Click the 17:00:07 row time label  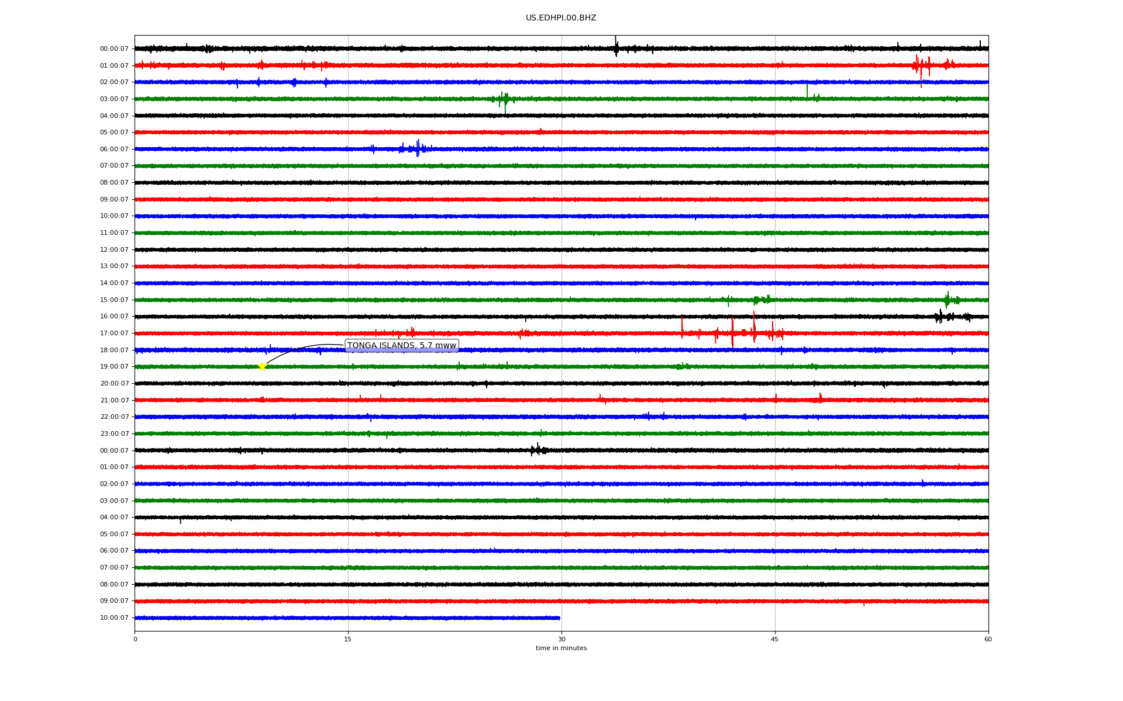pos(114,334)
